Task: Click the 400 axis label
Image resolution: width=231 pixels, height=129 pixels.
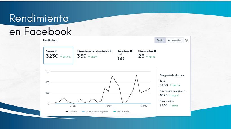Action: 47,82
